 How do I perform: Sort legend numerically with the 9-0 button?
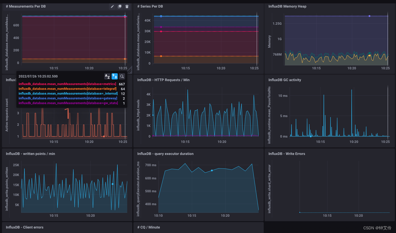(x=115, y=76)
